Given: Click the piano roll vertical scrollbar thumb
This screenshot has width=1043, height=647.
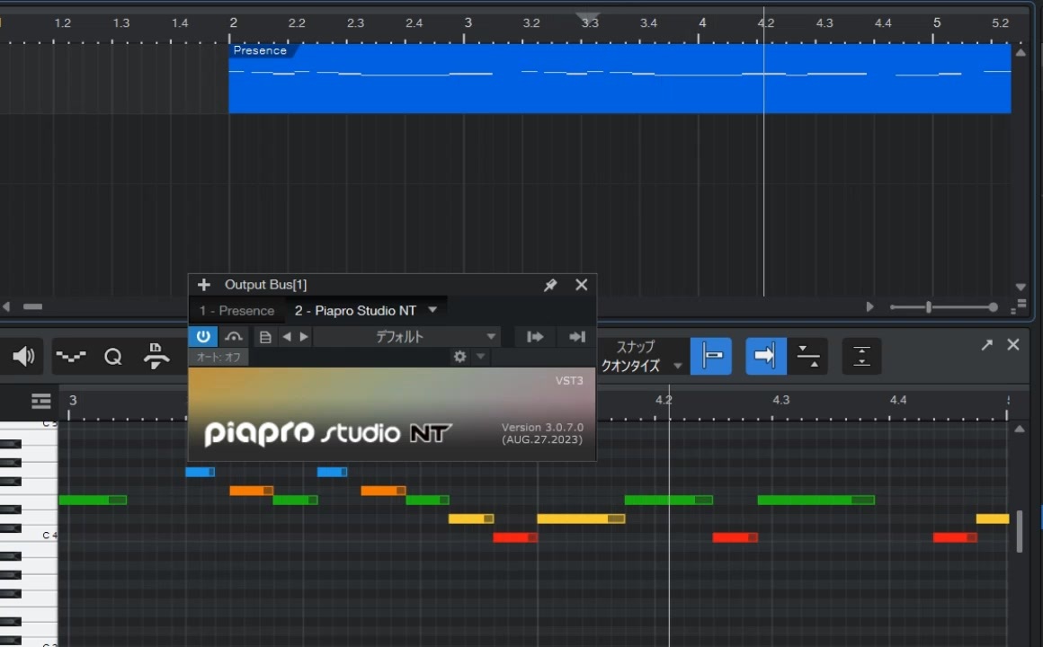Looking at the screenshot, I should [1019, 531].
